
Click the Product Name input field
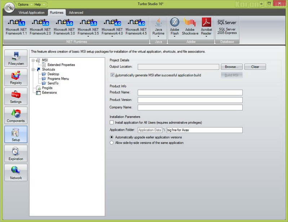coord(190,92)
